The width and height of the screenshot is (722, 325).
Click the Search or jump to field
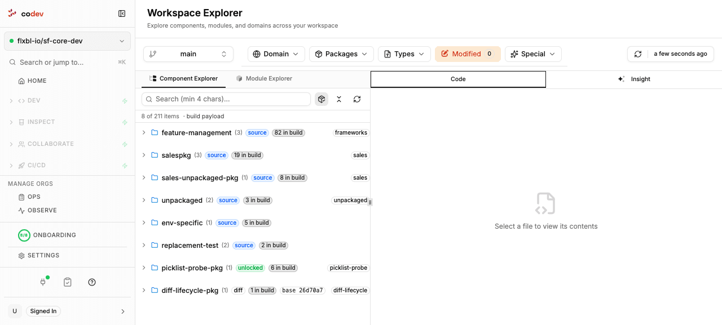[x=67, y=63]
